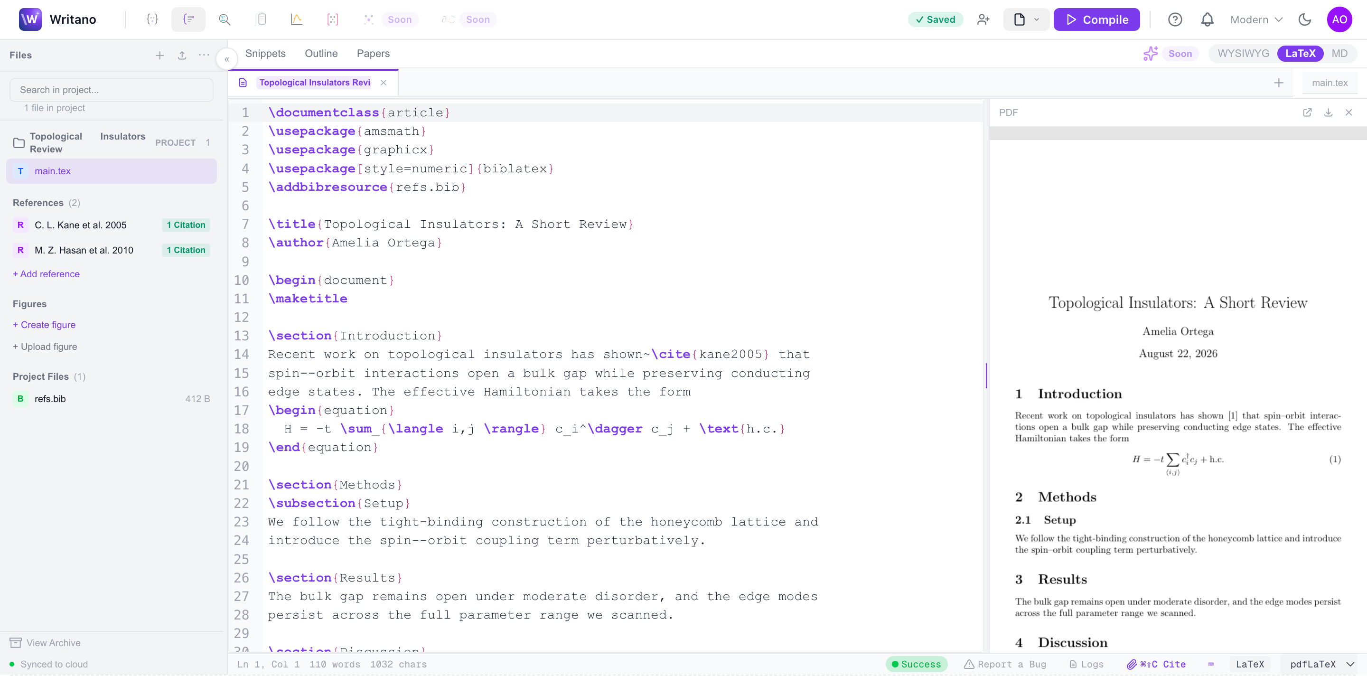Upload a file using the Files upload icon
Image resolution: width=1367 pixels, height=676 pixels.
[x=182, y=55]
